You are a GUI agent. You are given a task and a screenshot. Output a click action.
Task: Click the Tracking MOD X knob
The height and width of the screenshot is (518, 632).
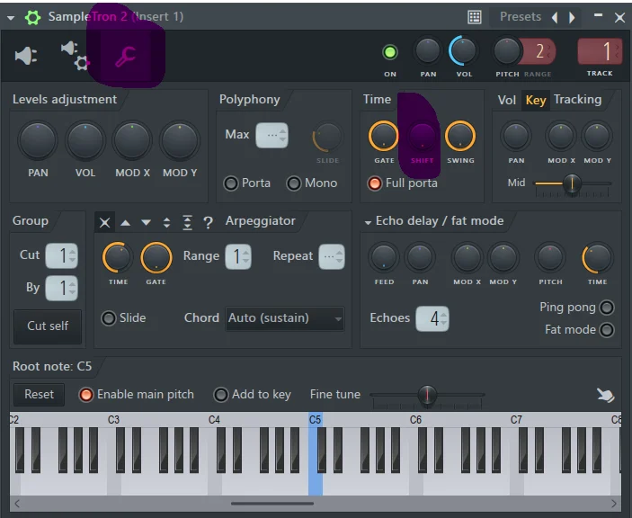pyautogui.click(x=561, y=137)
